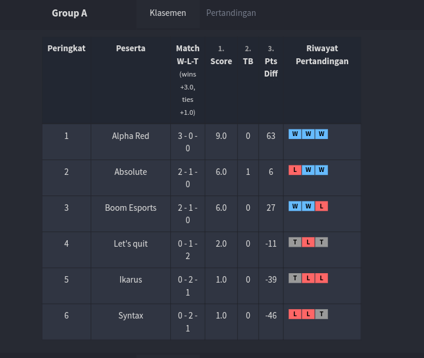Image resolution: width=424 pixels, height=358 pixels.
Task: Open the Boom Esports participant name
Action: [131, 208]
